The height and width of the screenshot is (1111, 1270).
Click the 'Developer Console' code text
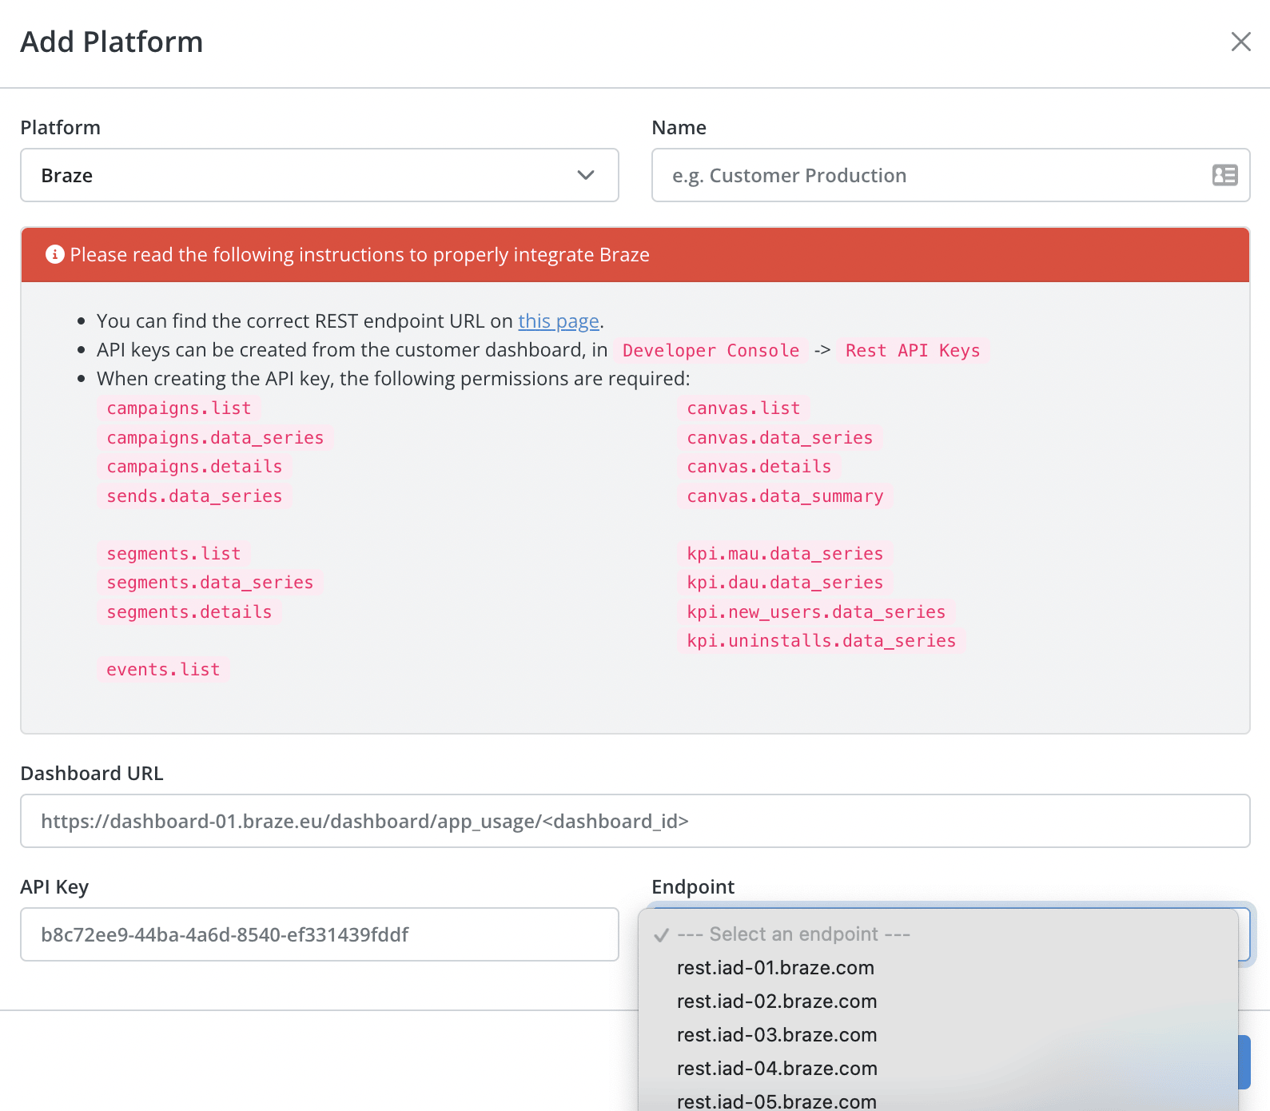pos(711,350)
